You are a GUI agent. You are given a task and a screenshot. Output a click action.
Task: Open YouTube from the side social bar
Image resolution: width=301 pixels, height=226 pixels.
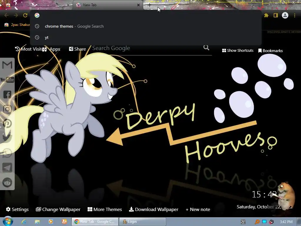click(x=7, y=79)
